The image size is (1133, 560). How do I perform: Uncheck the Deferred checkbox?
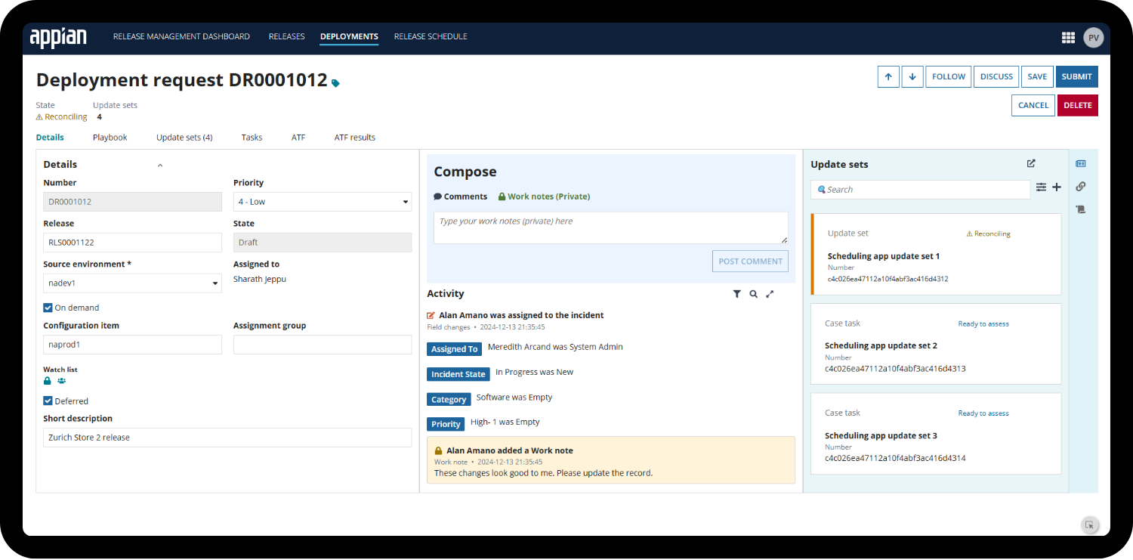(x=48, y=401)
